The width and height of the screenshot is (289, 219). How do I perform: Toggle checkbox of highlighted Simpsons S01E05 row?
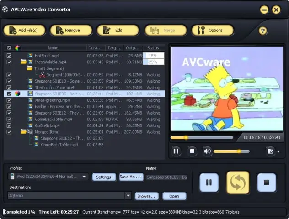coord(9,94)
